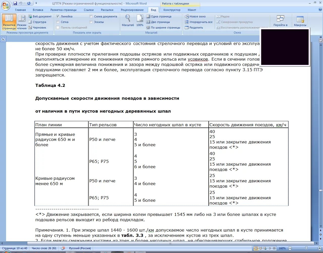Choose Две страницы zoom option

(158, 22)
